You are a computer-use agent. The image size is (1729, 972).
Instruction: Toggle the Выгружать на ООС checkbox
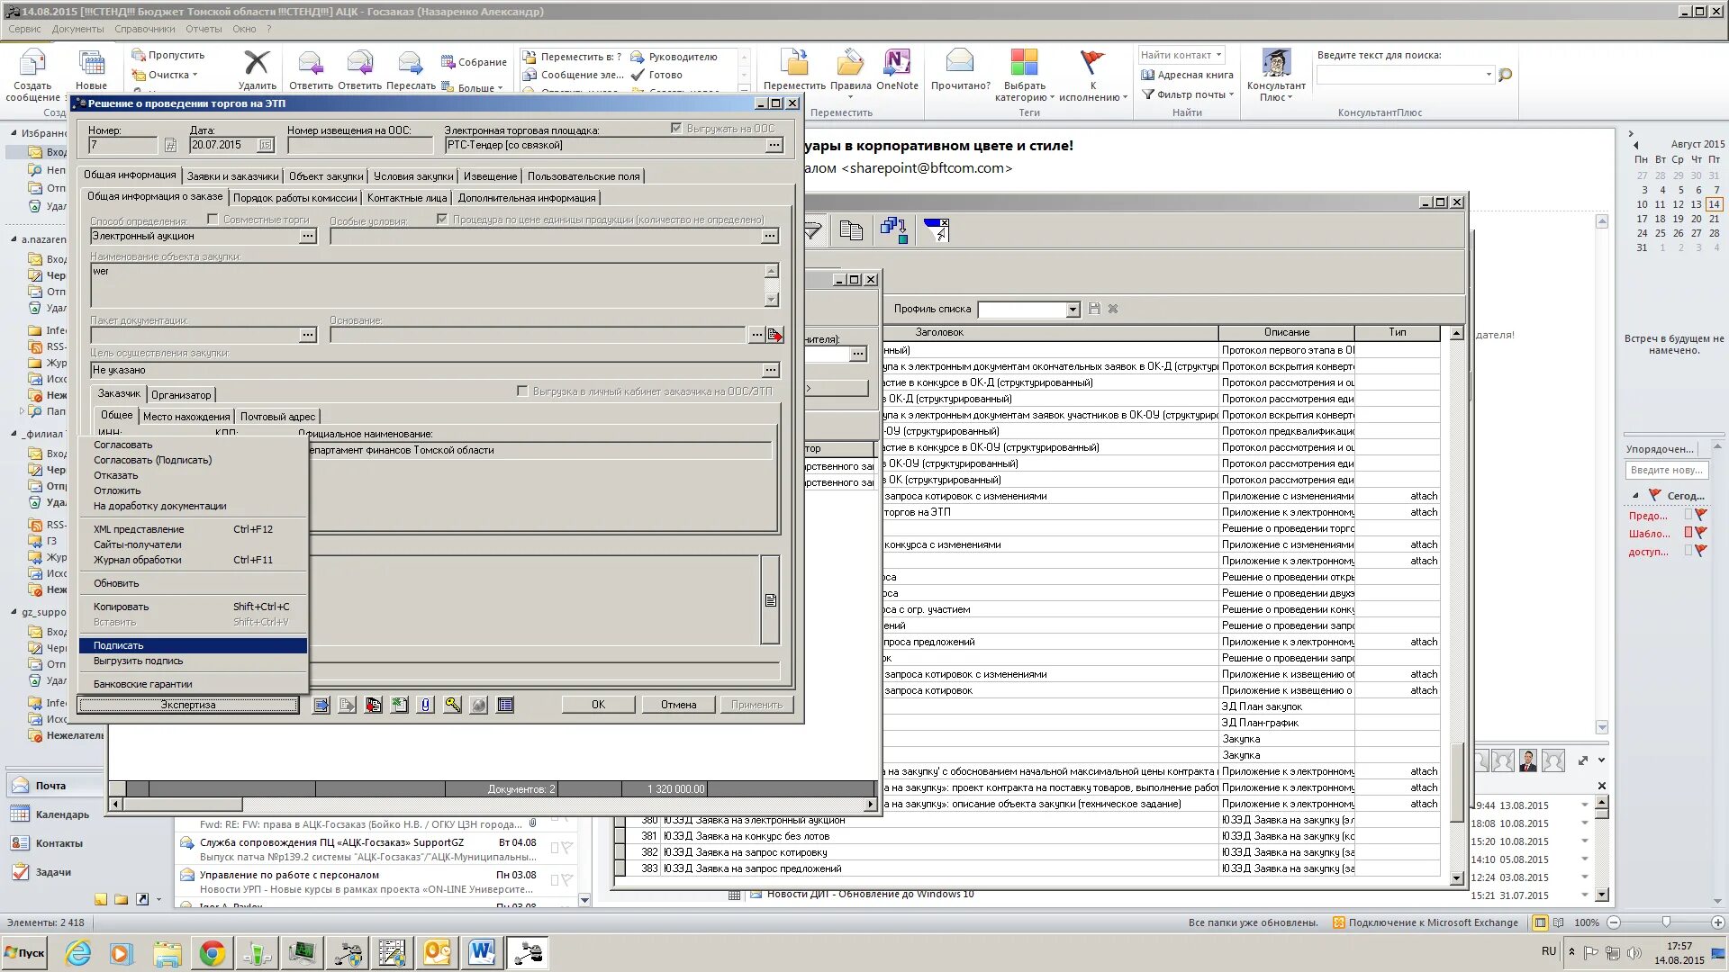point(676,128)
